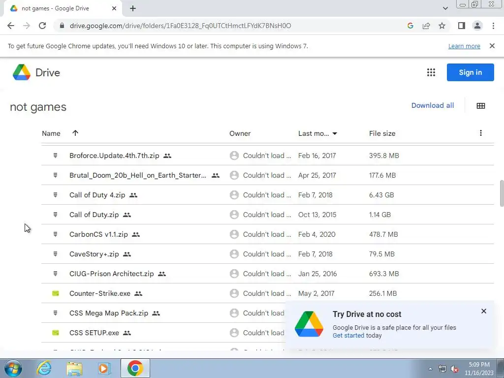The image size is (504, 378).
Task: Open Brutal_Doom_20b_Hell_on_Earth_Starter file
Action: coord(138,175)
